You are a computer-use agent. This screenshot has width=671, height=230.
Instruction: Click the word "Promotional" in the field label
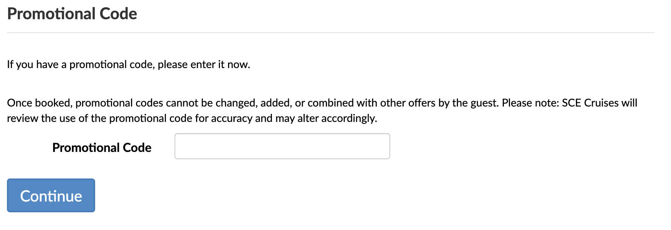pos(86,148)
